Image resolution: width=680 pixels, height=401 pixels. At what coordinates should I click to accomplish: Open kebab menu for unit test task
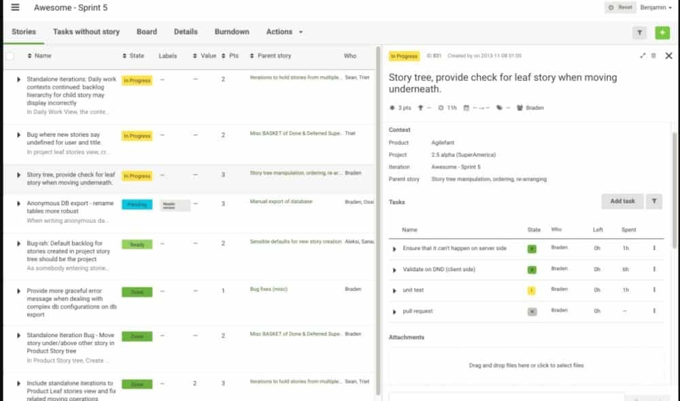(654, 290)
